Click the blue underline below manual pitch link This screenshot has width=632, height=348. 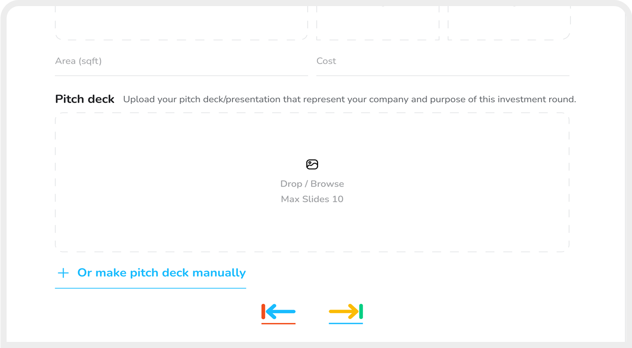(x=150, y=288)
